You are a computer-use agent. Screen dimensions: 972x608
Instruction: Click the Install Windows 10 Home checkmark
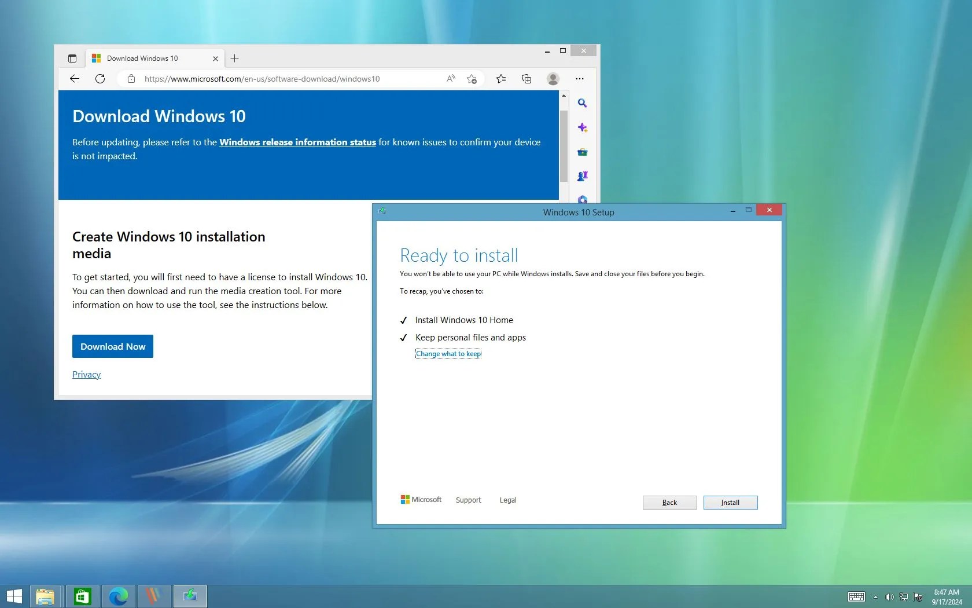[x=403, y=320]
